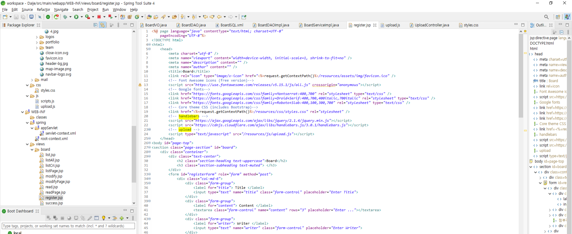
Task: Open the Window menu
Action: (x=119, y=10)
